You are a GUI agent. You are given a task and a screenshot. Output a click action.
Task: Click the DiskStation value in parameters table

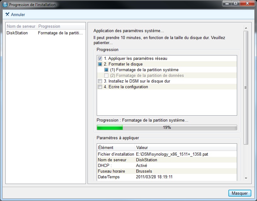[146, 160]
